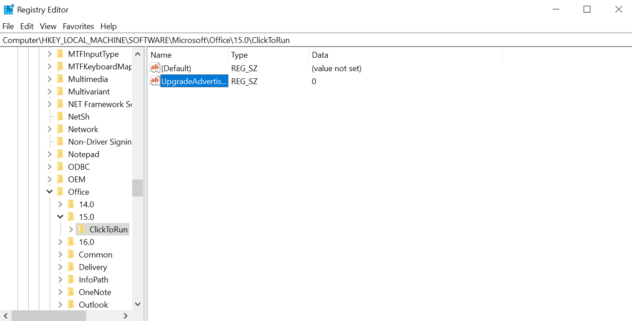The width and height of the screenshot is (632, 321).
Task: Expand the 16.0 key
Action: point(60,242)
